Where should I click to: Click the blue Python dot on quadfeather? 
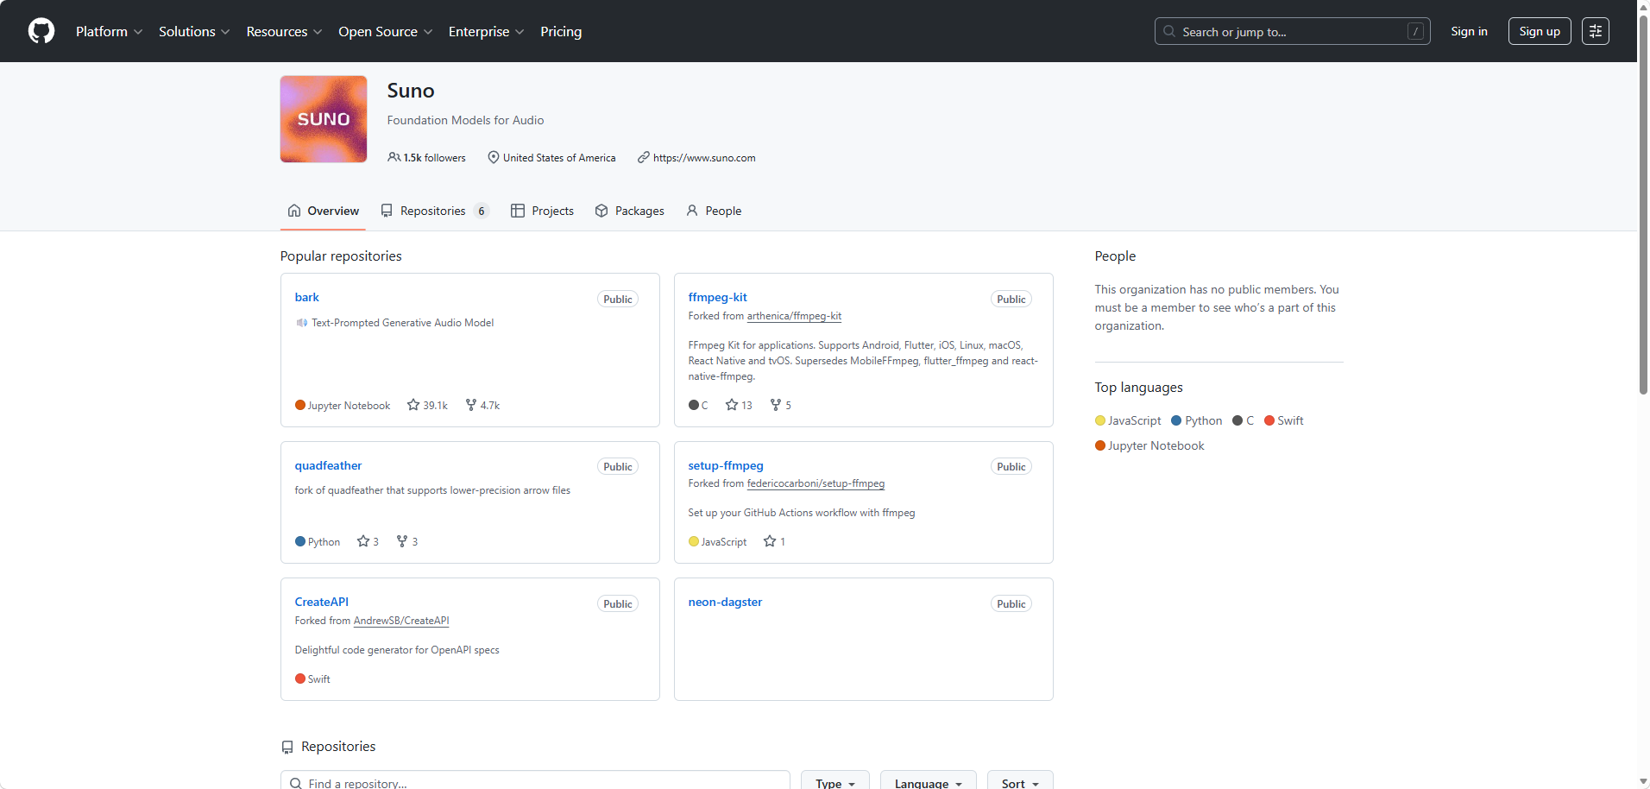(300, 541)
